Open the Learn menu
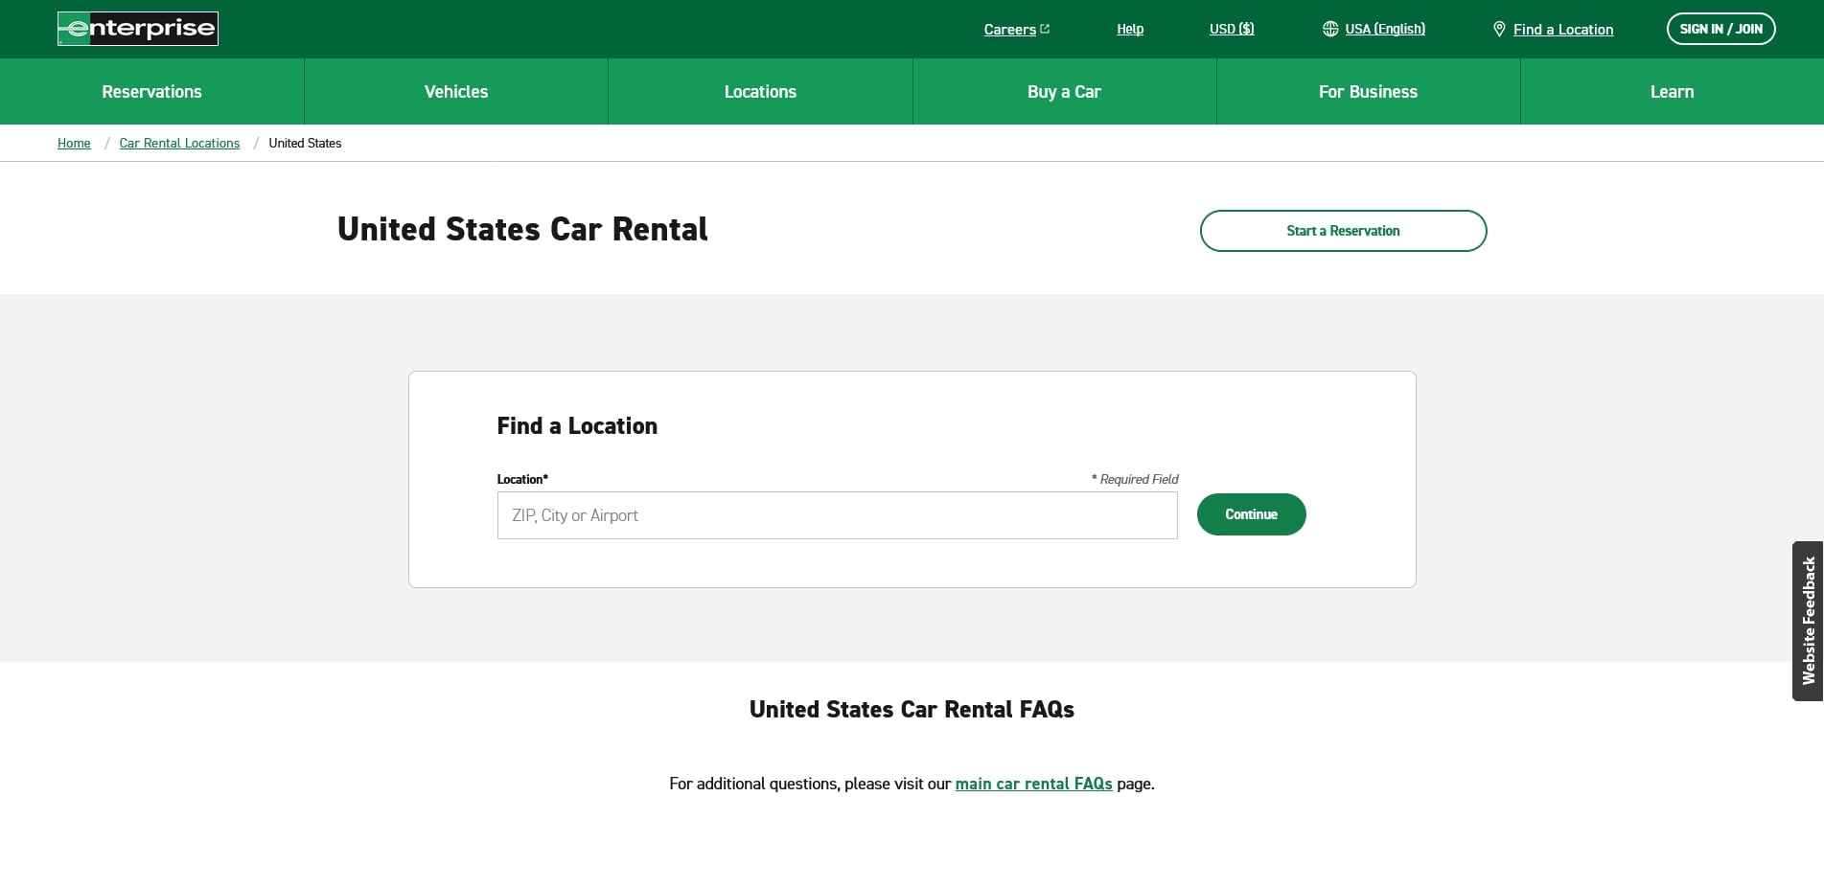This screenshot has width=1824, height=888. tap(1672, 92)
